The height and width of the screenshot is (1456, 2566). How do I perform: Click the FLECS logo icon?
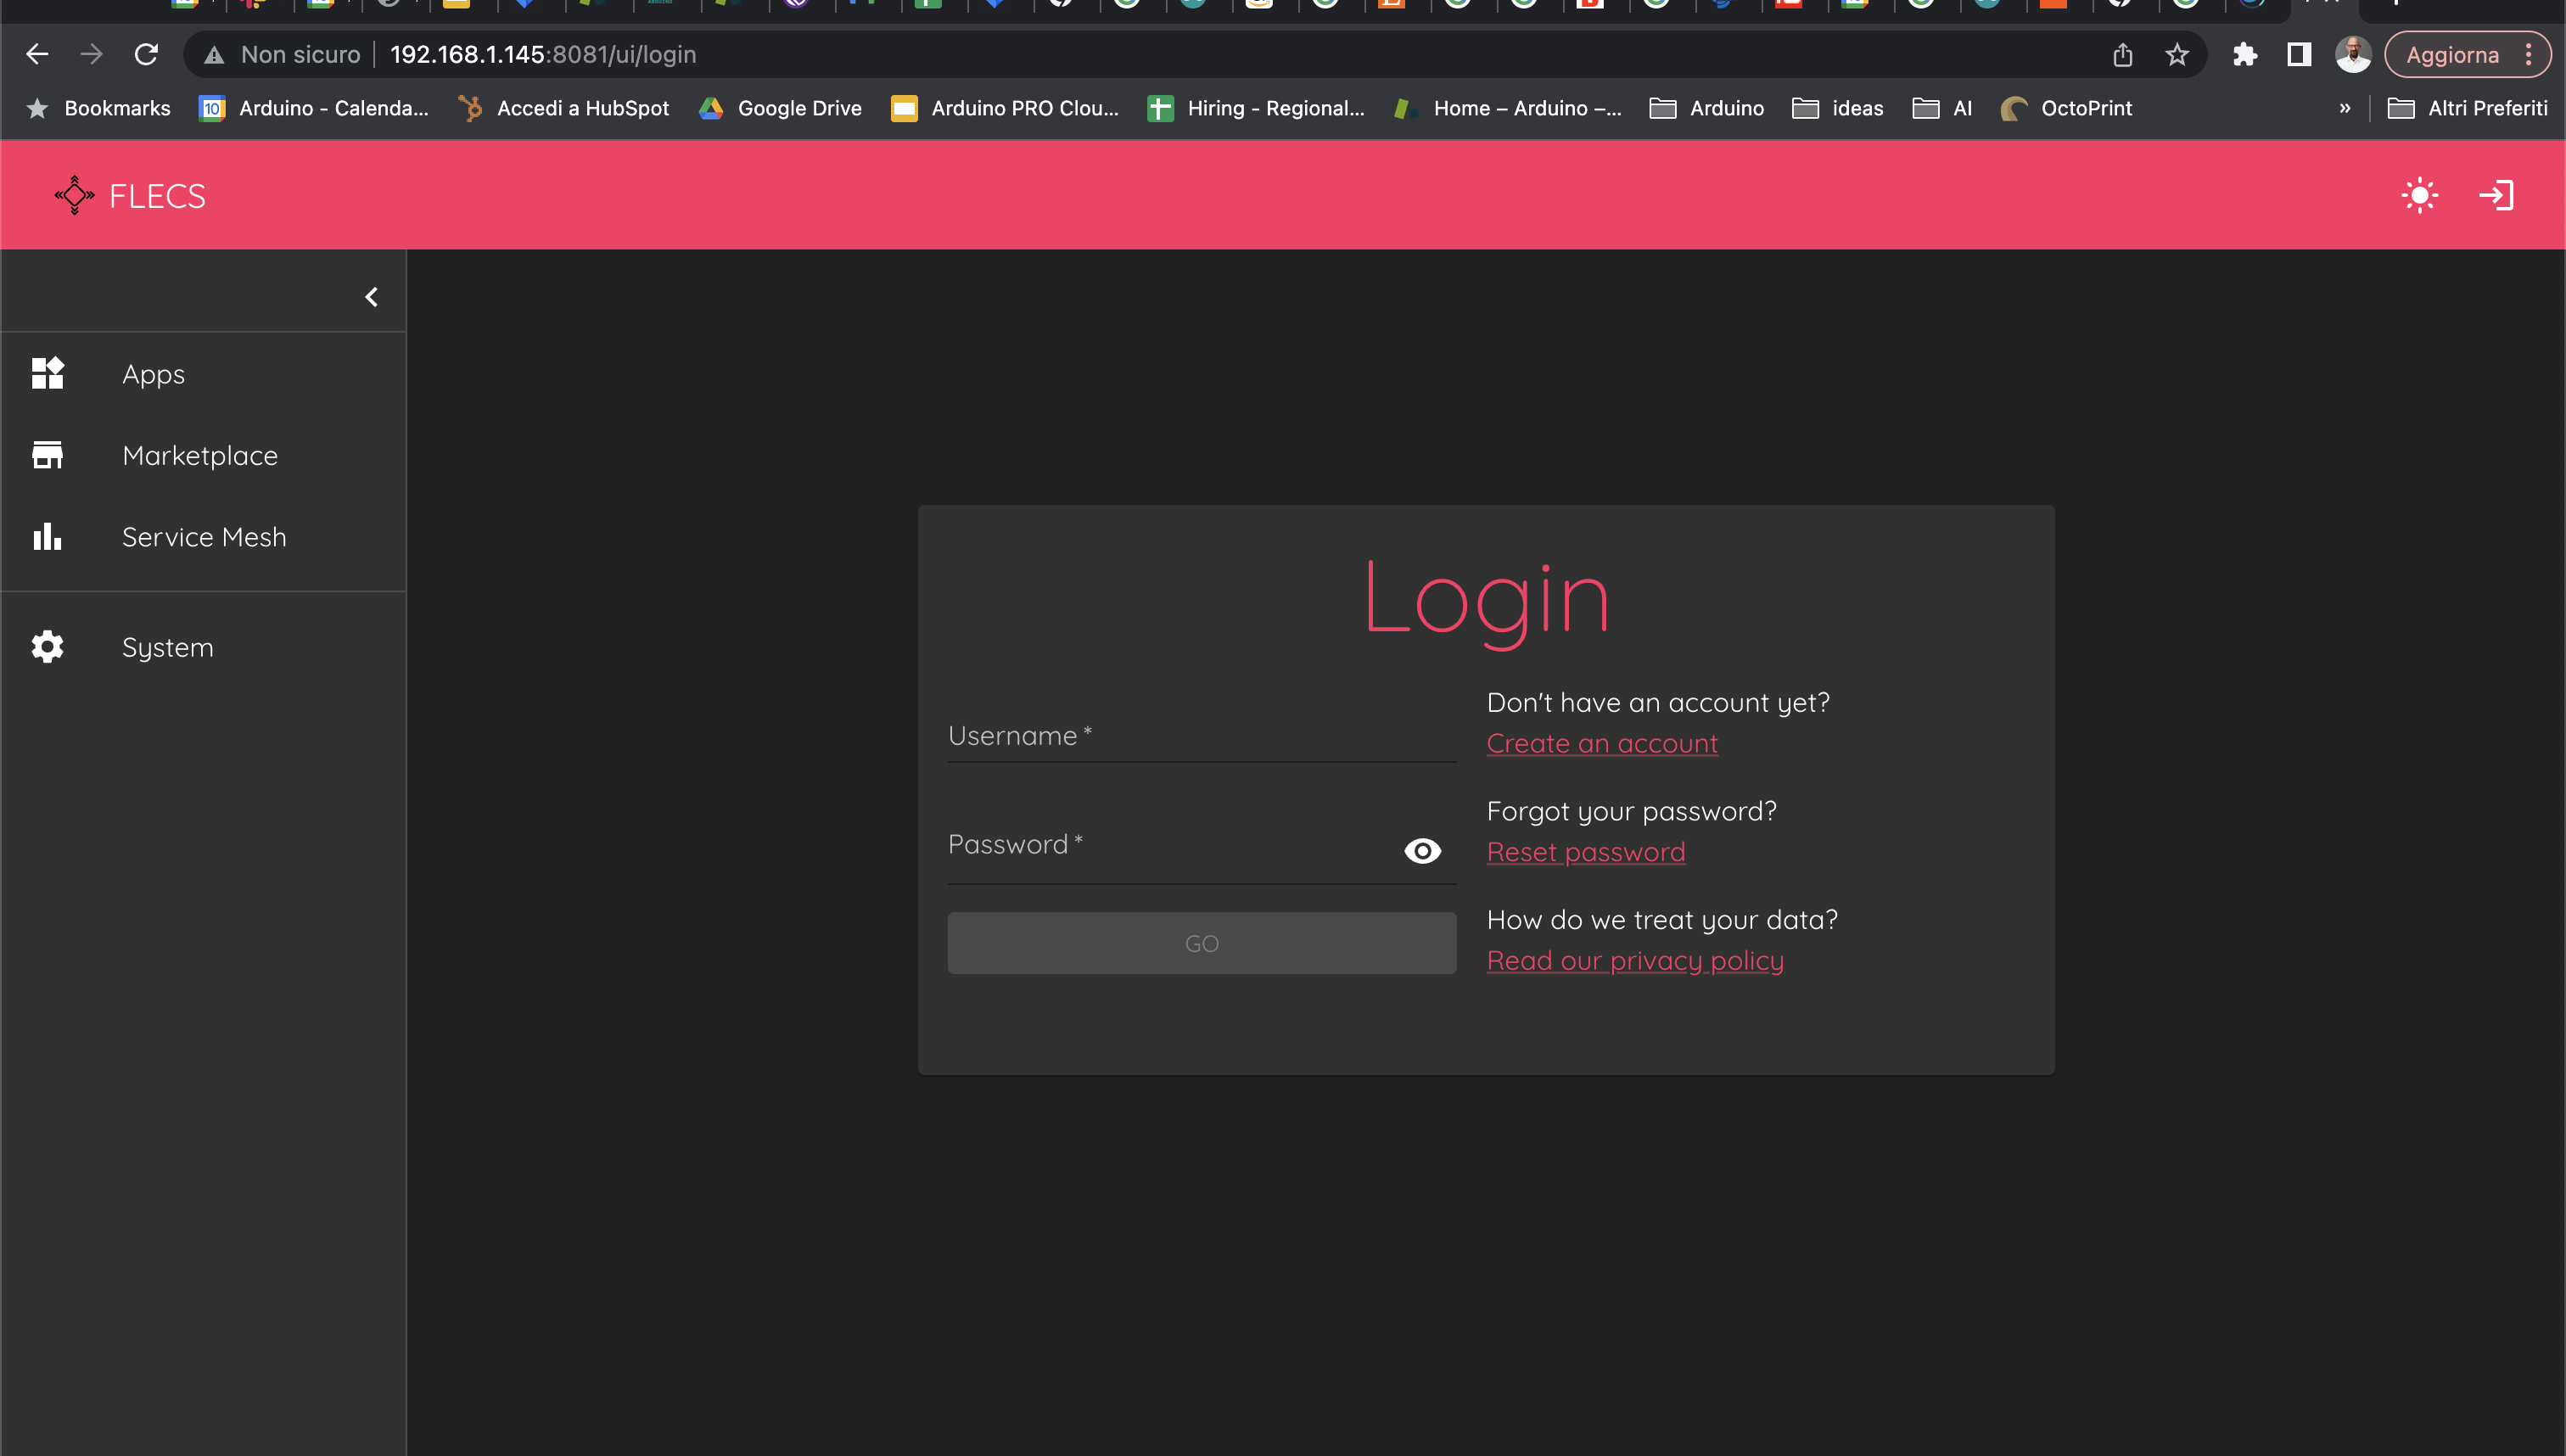pos(74,195)
